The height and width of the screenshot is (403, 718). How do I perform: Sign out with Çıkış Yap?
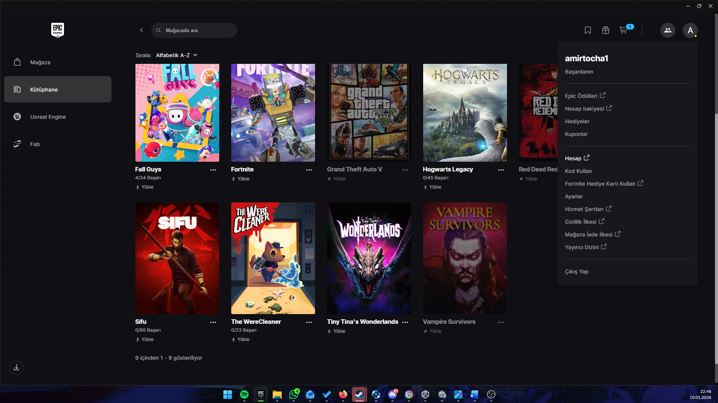point(577,272)
